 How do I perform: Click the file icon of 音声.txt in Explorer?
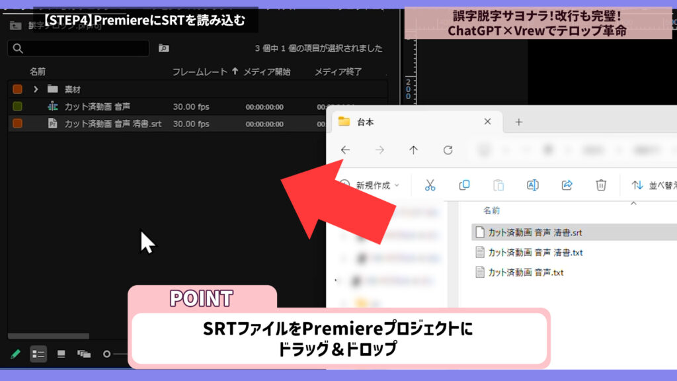480,272
